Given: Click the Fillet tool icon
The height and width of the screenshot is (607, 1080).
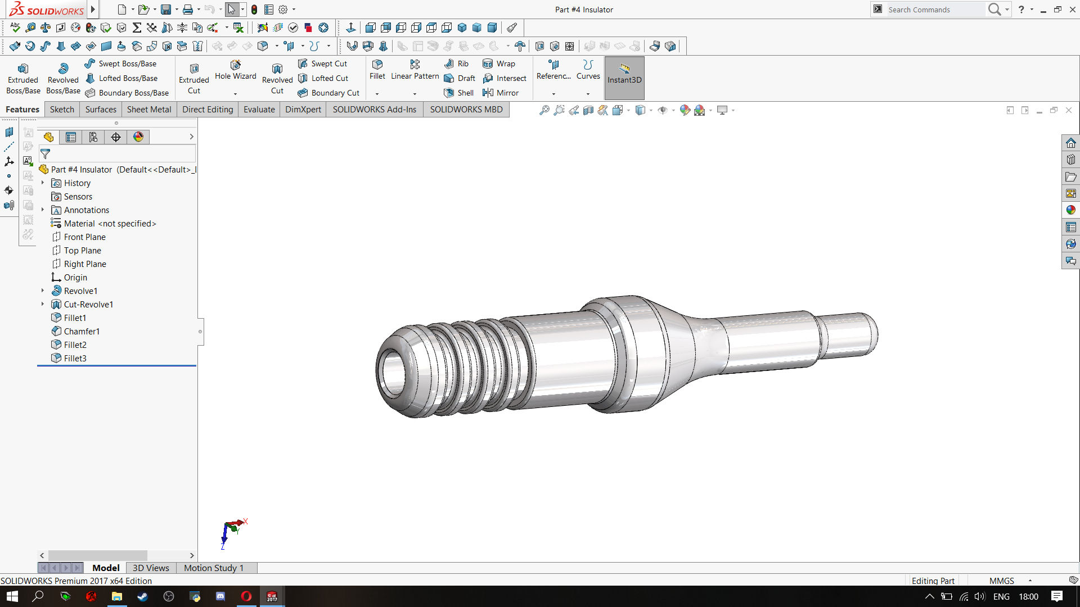Looking at the screenshot, I should click(x=377, y=64).
